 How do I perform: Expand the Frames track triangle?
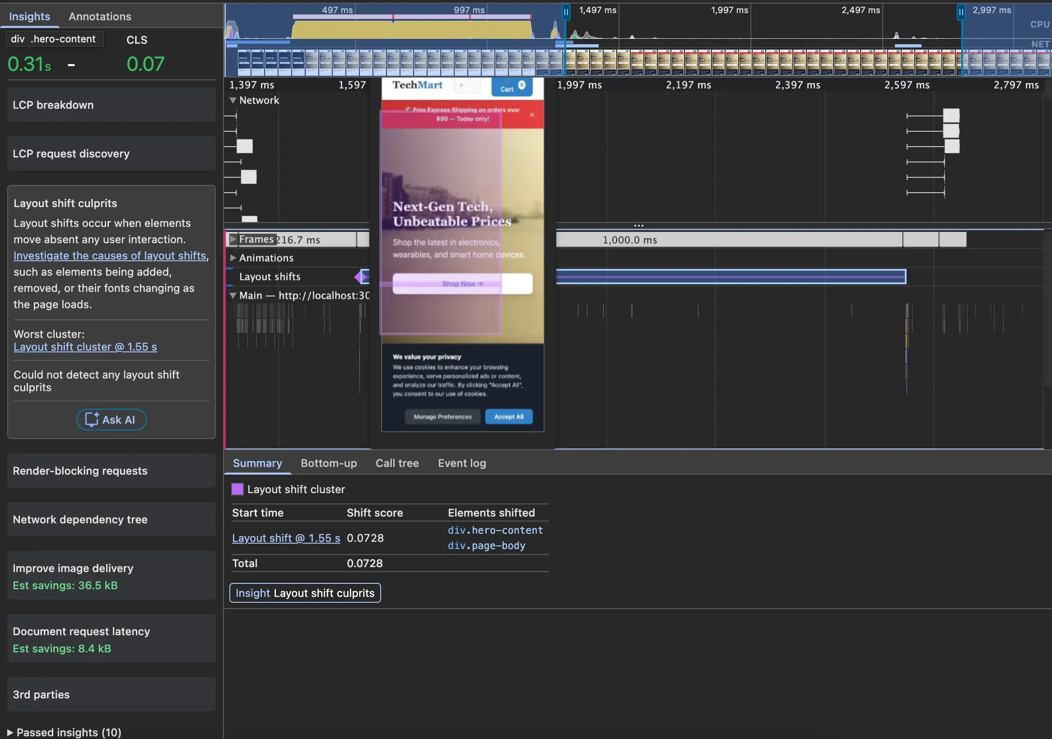(233, 239)
